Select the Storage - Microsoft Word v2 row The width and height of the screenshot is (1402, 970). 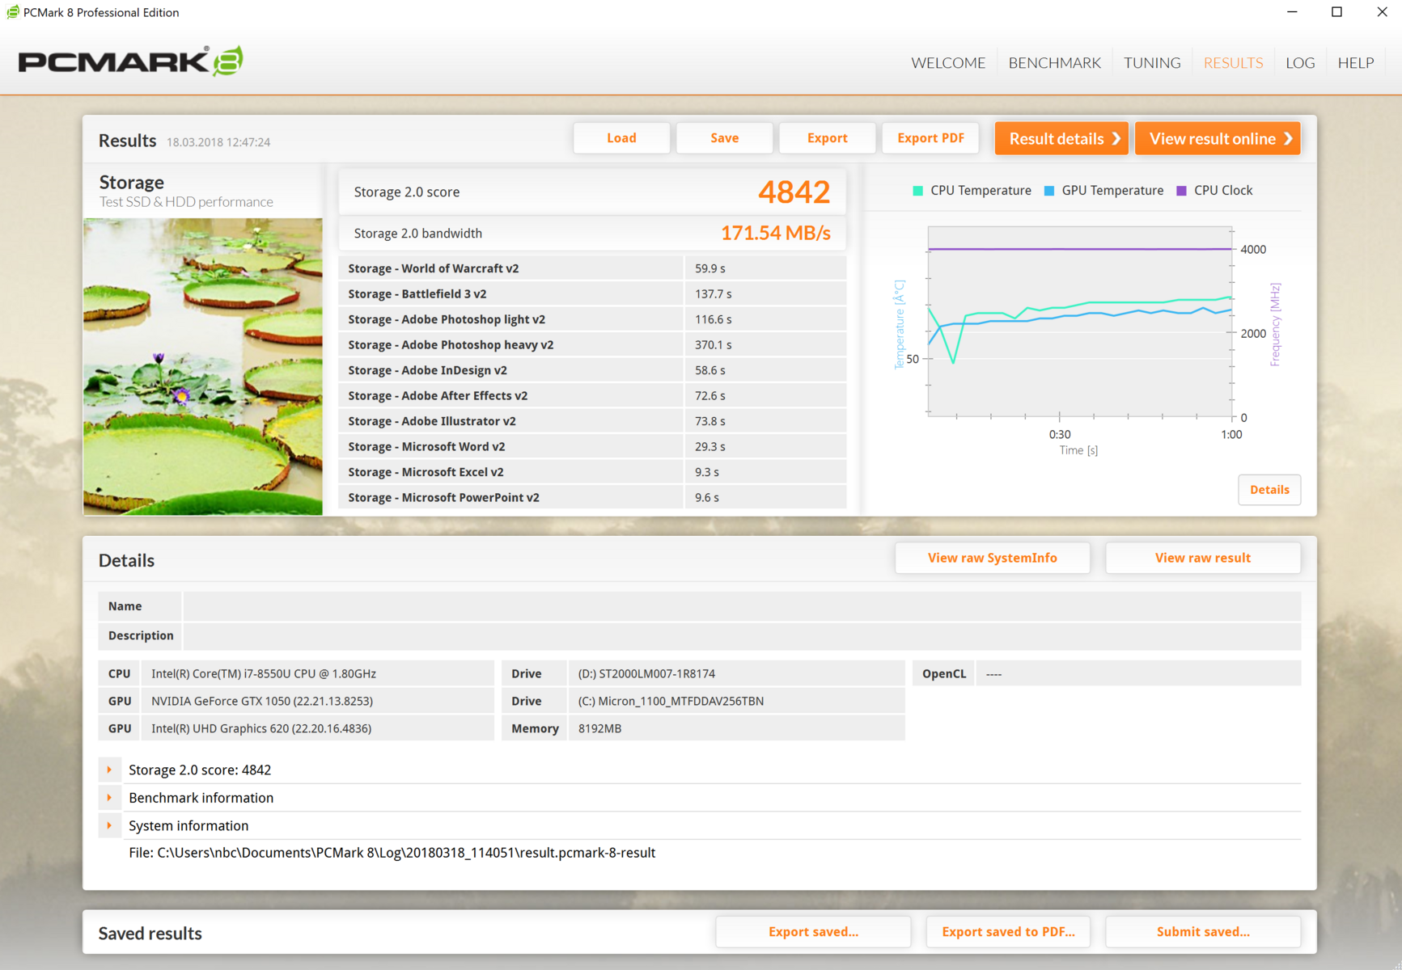tap(592, 447)
